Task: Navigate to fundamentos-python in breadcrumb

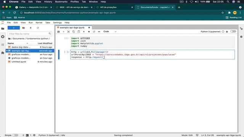Action: tap(37, 38)
